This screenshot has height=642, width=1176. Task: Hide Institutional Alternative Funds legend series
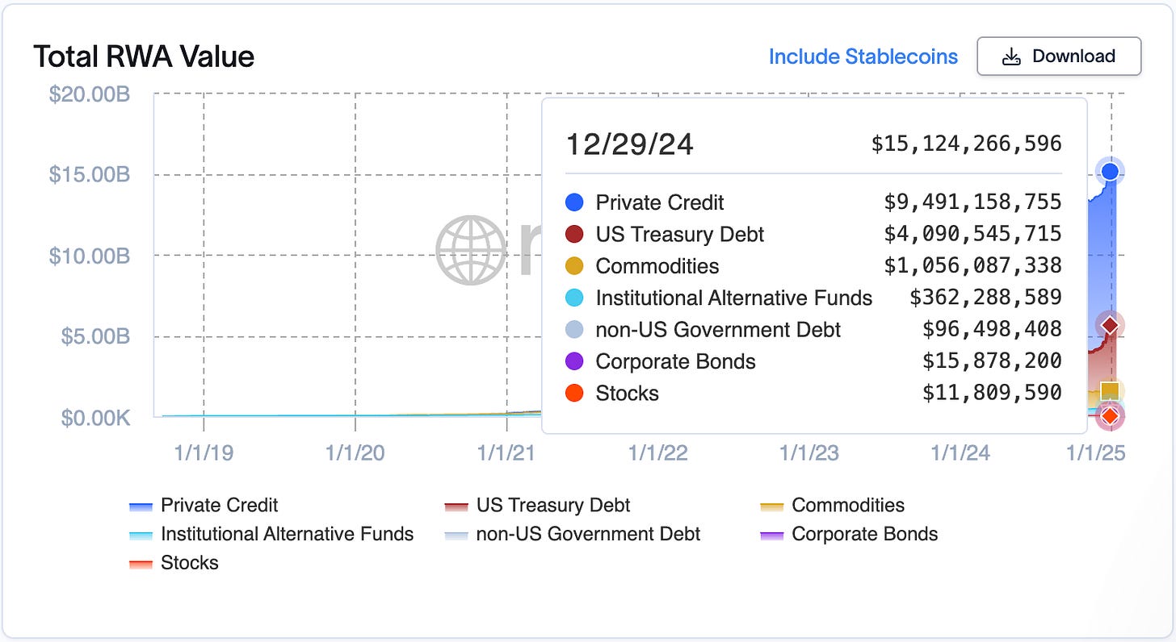point(271,534)
